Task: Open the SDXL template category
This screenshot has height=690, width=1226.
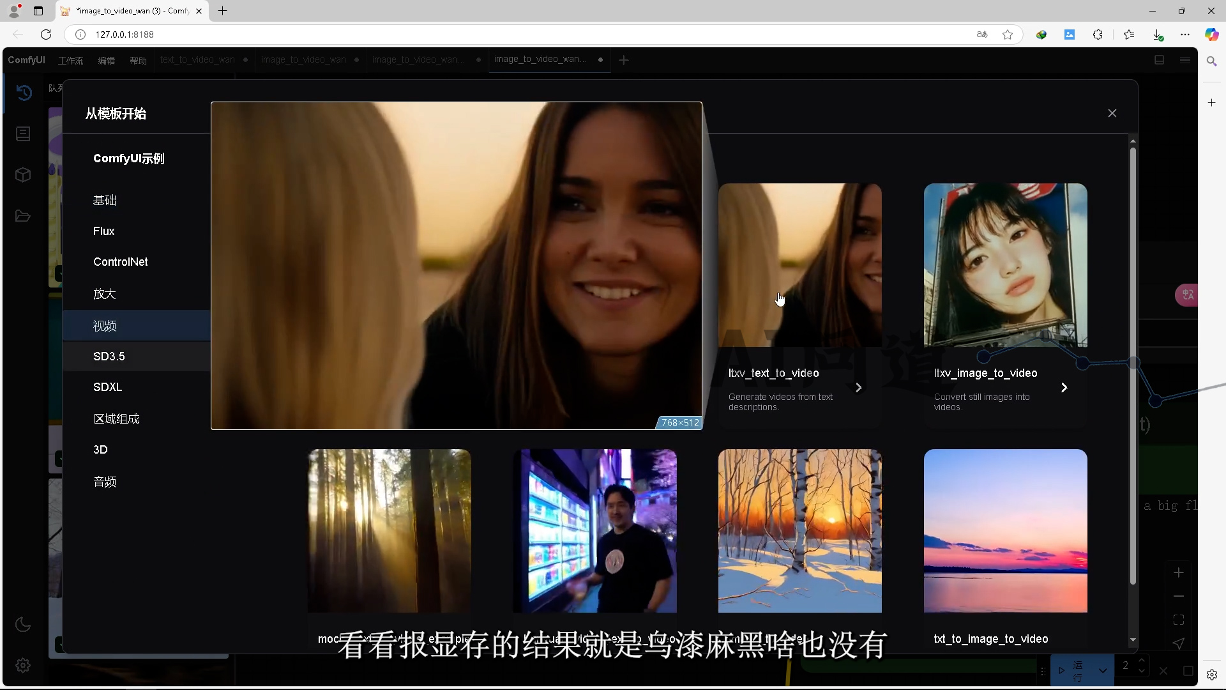Action: click(x=107, y=387)
